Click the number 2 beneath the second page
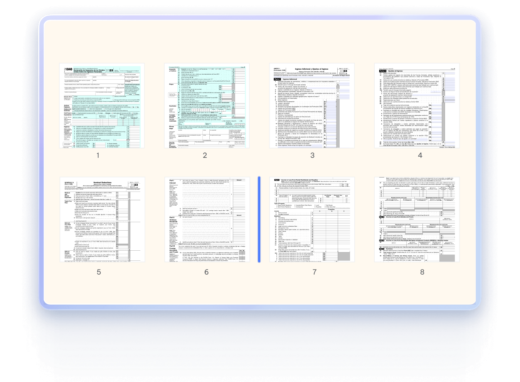Image resolution: width=520 pixels, height=382 pixels. point(205,155)
